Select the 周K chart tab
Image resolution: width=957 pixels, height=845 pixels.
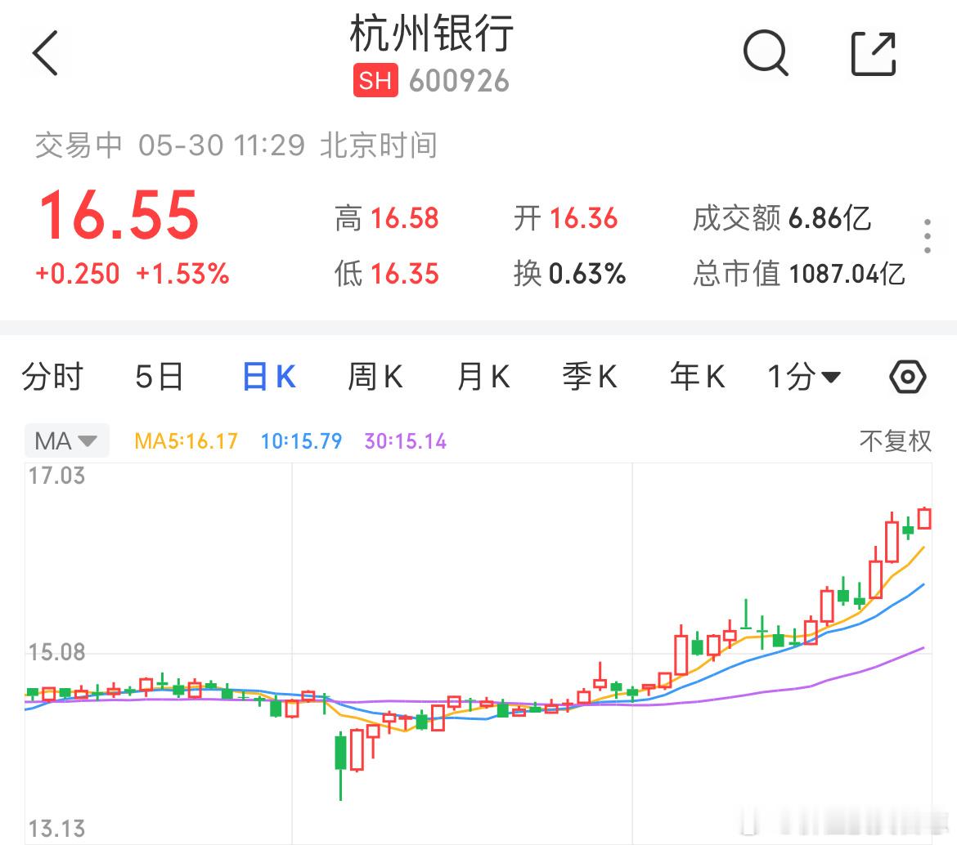[x=375, y=376]
